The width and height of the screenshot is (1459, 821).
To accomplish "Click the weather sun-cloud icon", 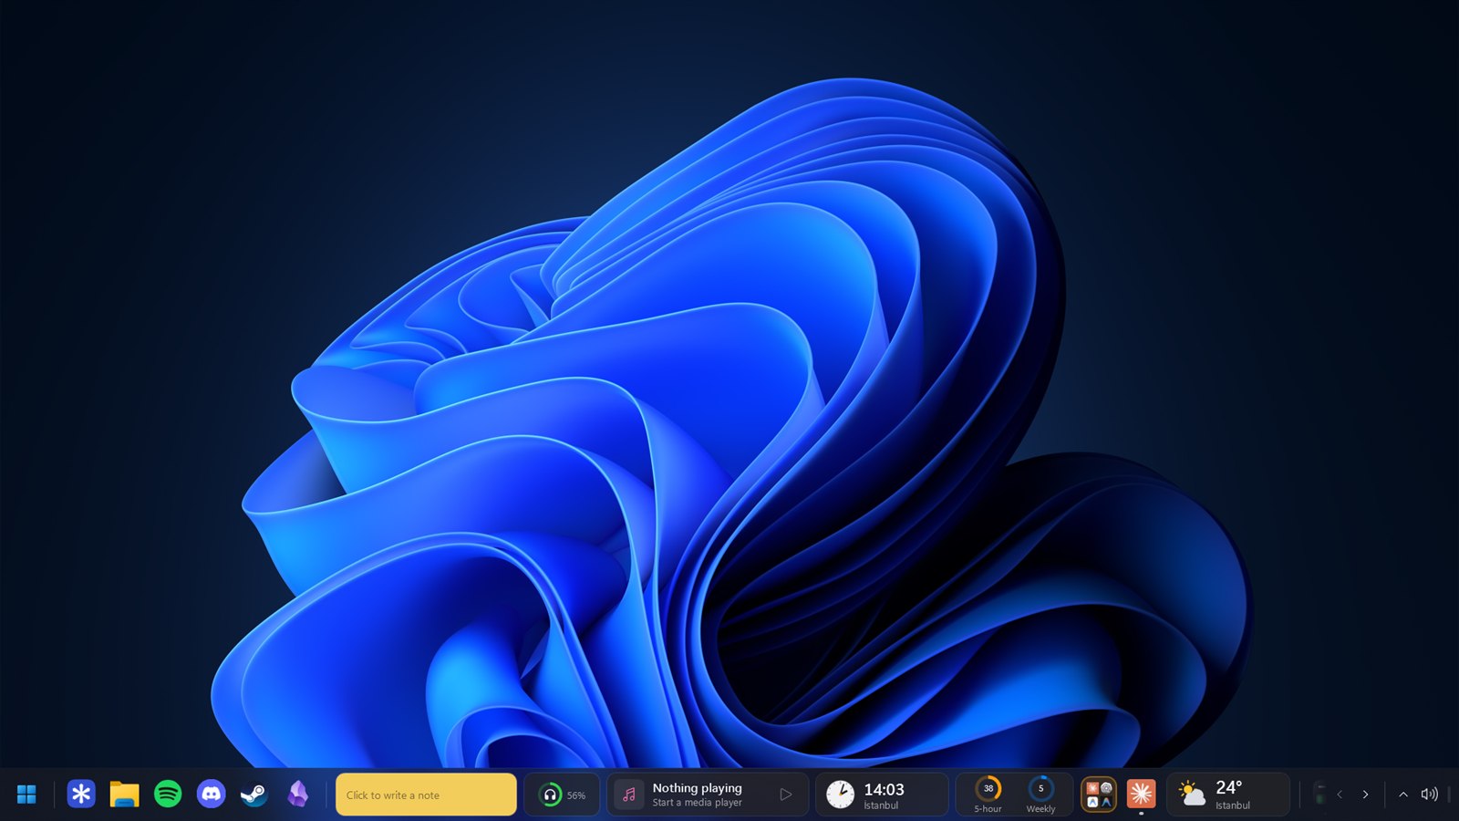I will coord(1191,794).
